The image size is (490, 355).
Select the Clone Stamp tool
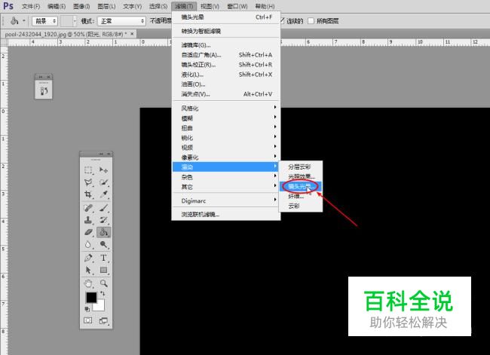88,220
